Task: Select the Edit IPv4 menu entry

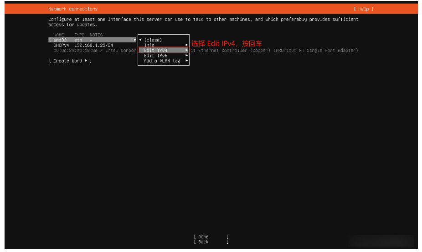Action: tap(156, 51)
